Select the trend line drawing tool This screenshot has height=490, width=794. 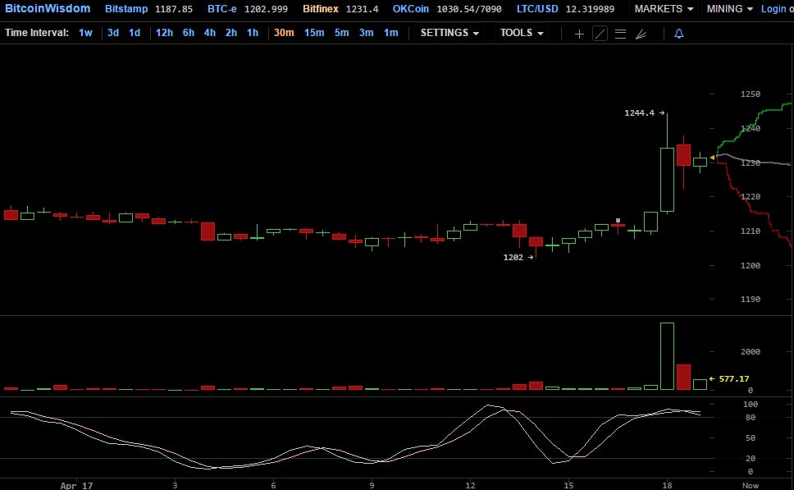click(x=600, y=34)
